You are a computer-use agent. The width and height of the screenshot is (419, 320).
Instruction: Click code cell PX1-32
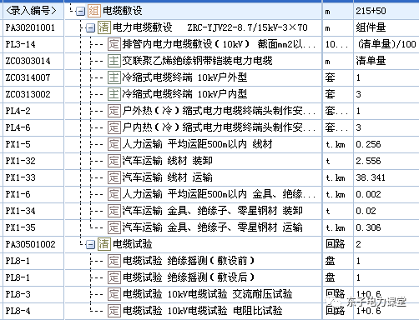pyautogui.click(x=33, y=161)
